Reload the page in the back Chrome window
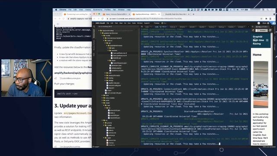 64,19
